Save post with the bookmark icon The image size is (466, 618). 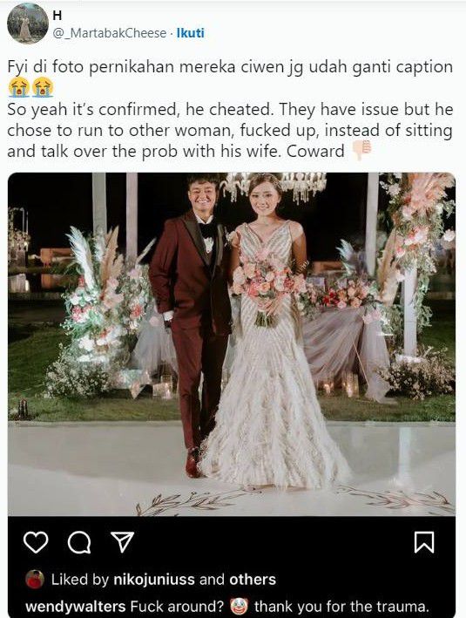(424, 542)
